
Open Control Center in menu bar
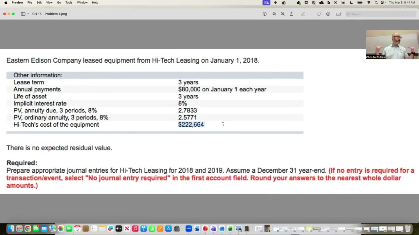click(383, 3)
